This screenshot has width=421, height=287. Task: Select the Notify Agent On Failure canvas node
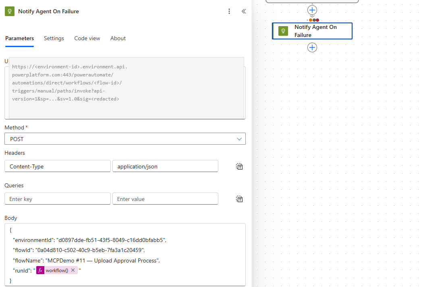(318, 31)
